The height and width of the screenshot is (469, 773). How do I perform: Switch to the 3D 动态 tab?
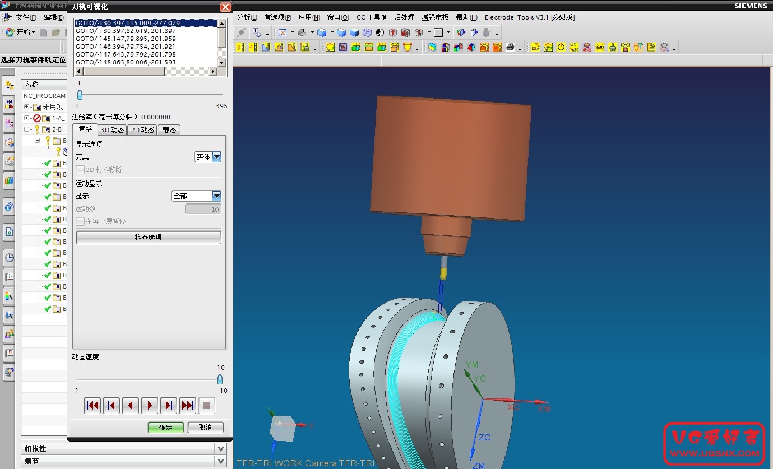[112, 130]
